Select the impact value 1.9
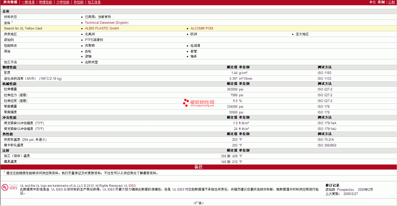 235,123
